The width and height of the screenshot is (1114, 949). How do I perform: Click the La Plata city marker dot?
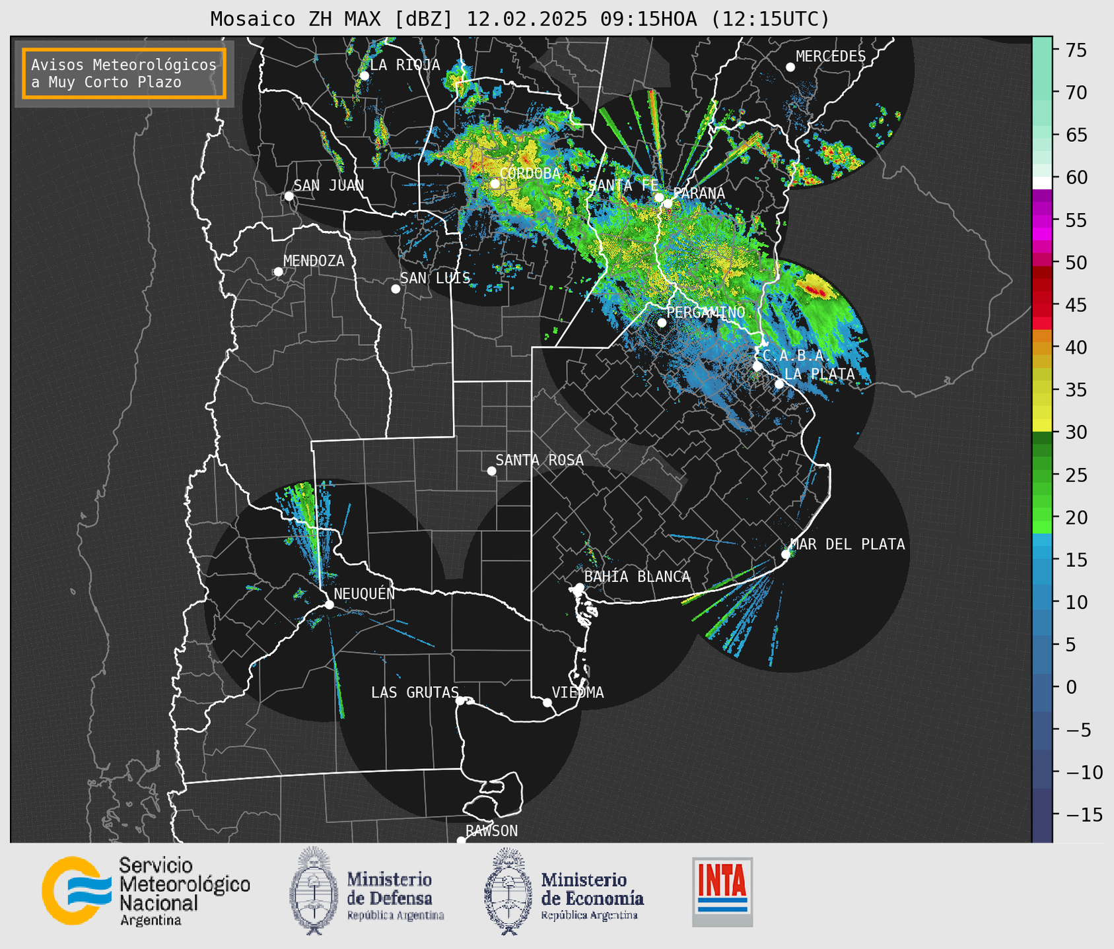click(x=779, y=384)
